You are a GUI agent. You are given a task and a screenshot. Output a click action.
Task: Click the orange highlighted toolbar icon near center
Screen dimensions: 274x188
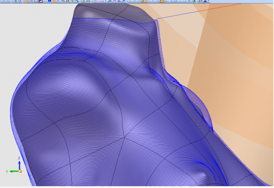tap(143, 1)
